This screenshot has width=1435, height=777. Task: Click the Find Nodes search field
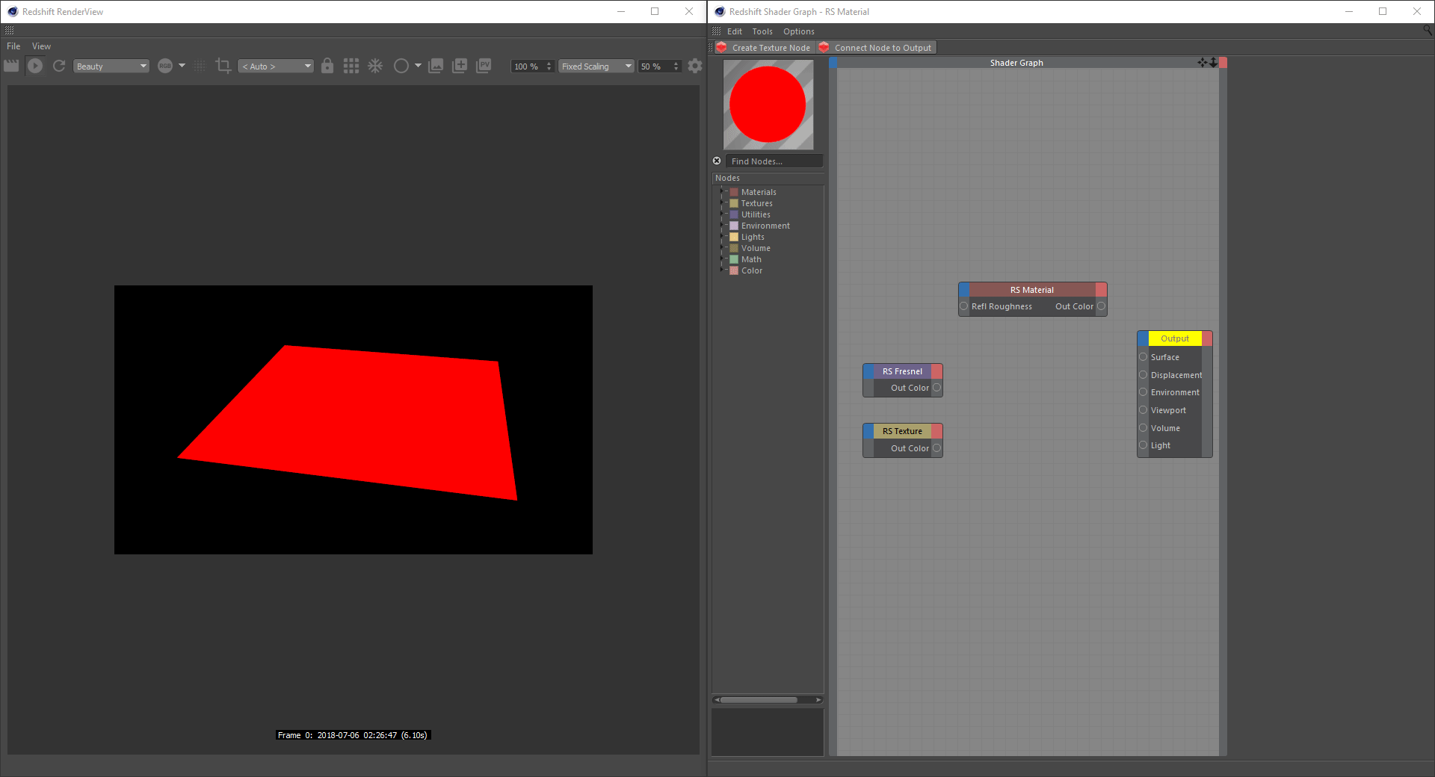(x=774, y=161)
